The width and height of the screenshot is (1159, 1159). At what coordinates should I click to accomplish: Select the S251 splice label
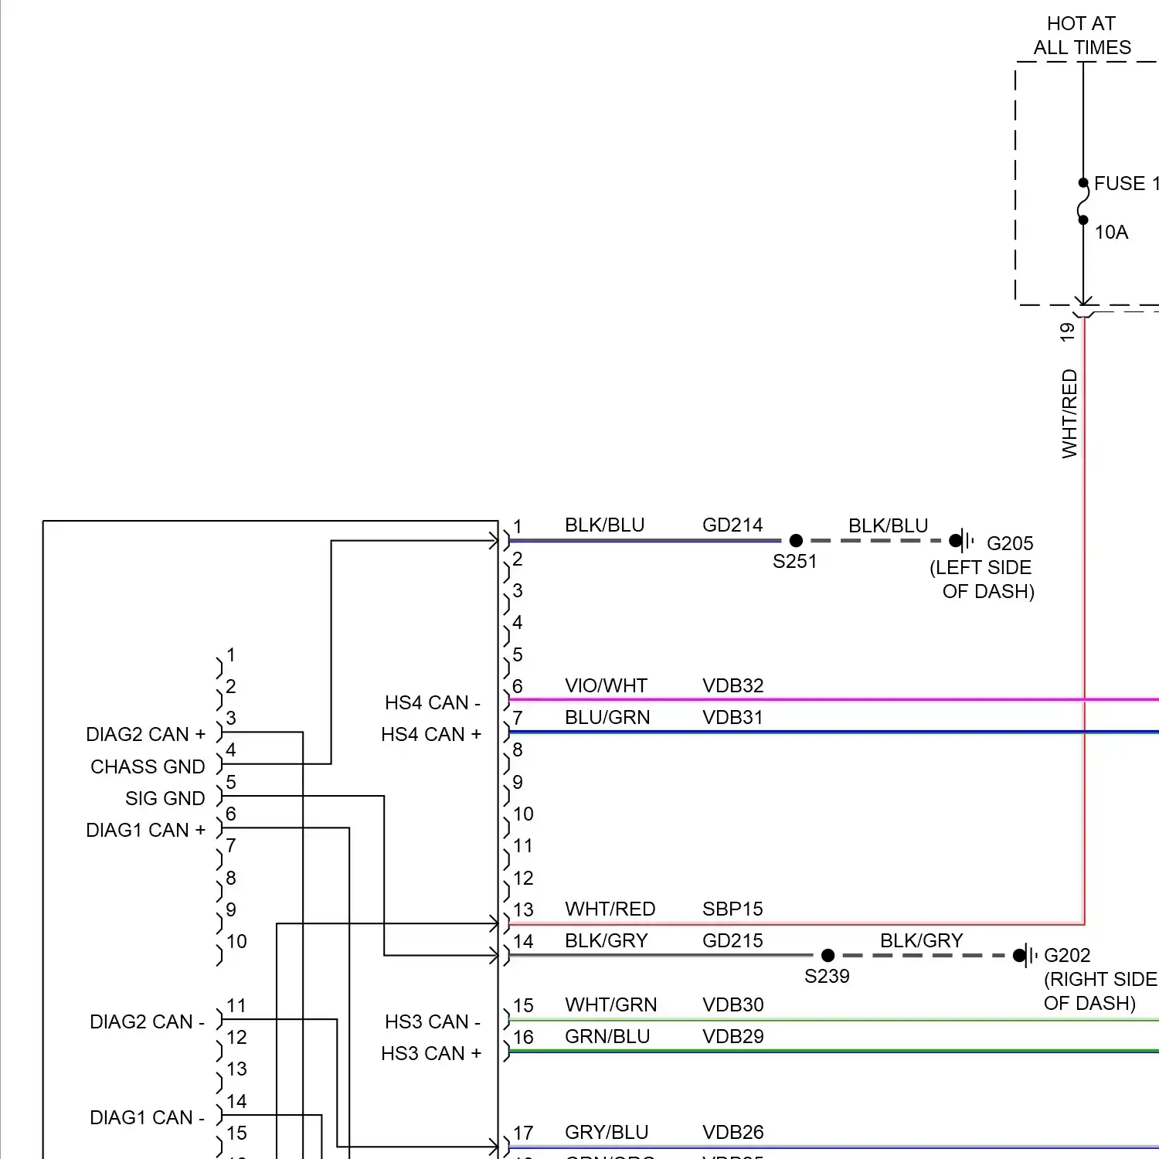795,561
